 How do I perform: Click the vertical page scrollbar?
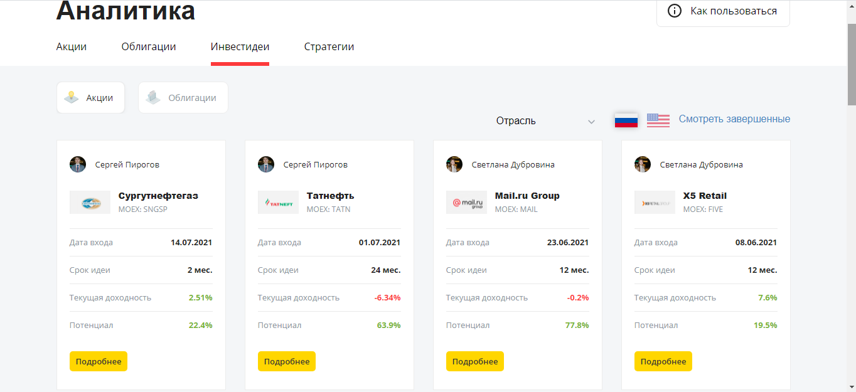click(851, 63)
